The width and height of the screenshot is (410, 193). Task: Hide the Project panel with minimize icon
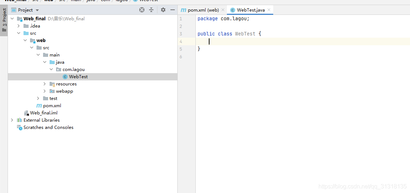(173, 10)
